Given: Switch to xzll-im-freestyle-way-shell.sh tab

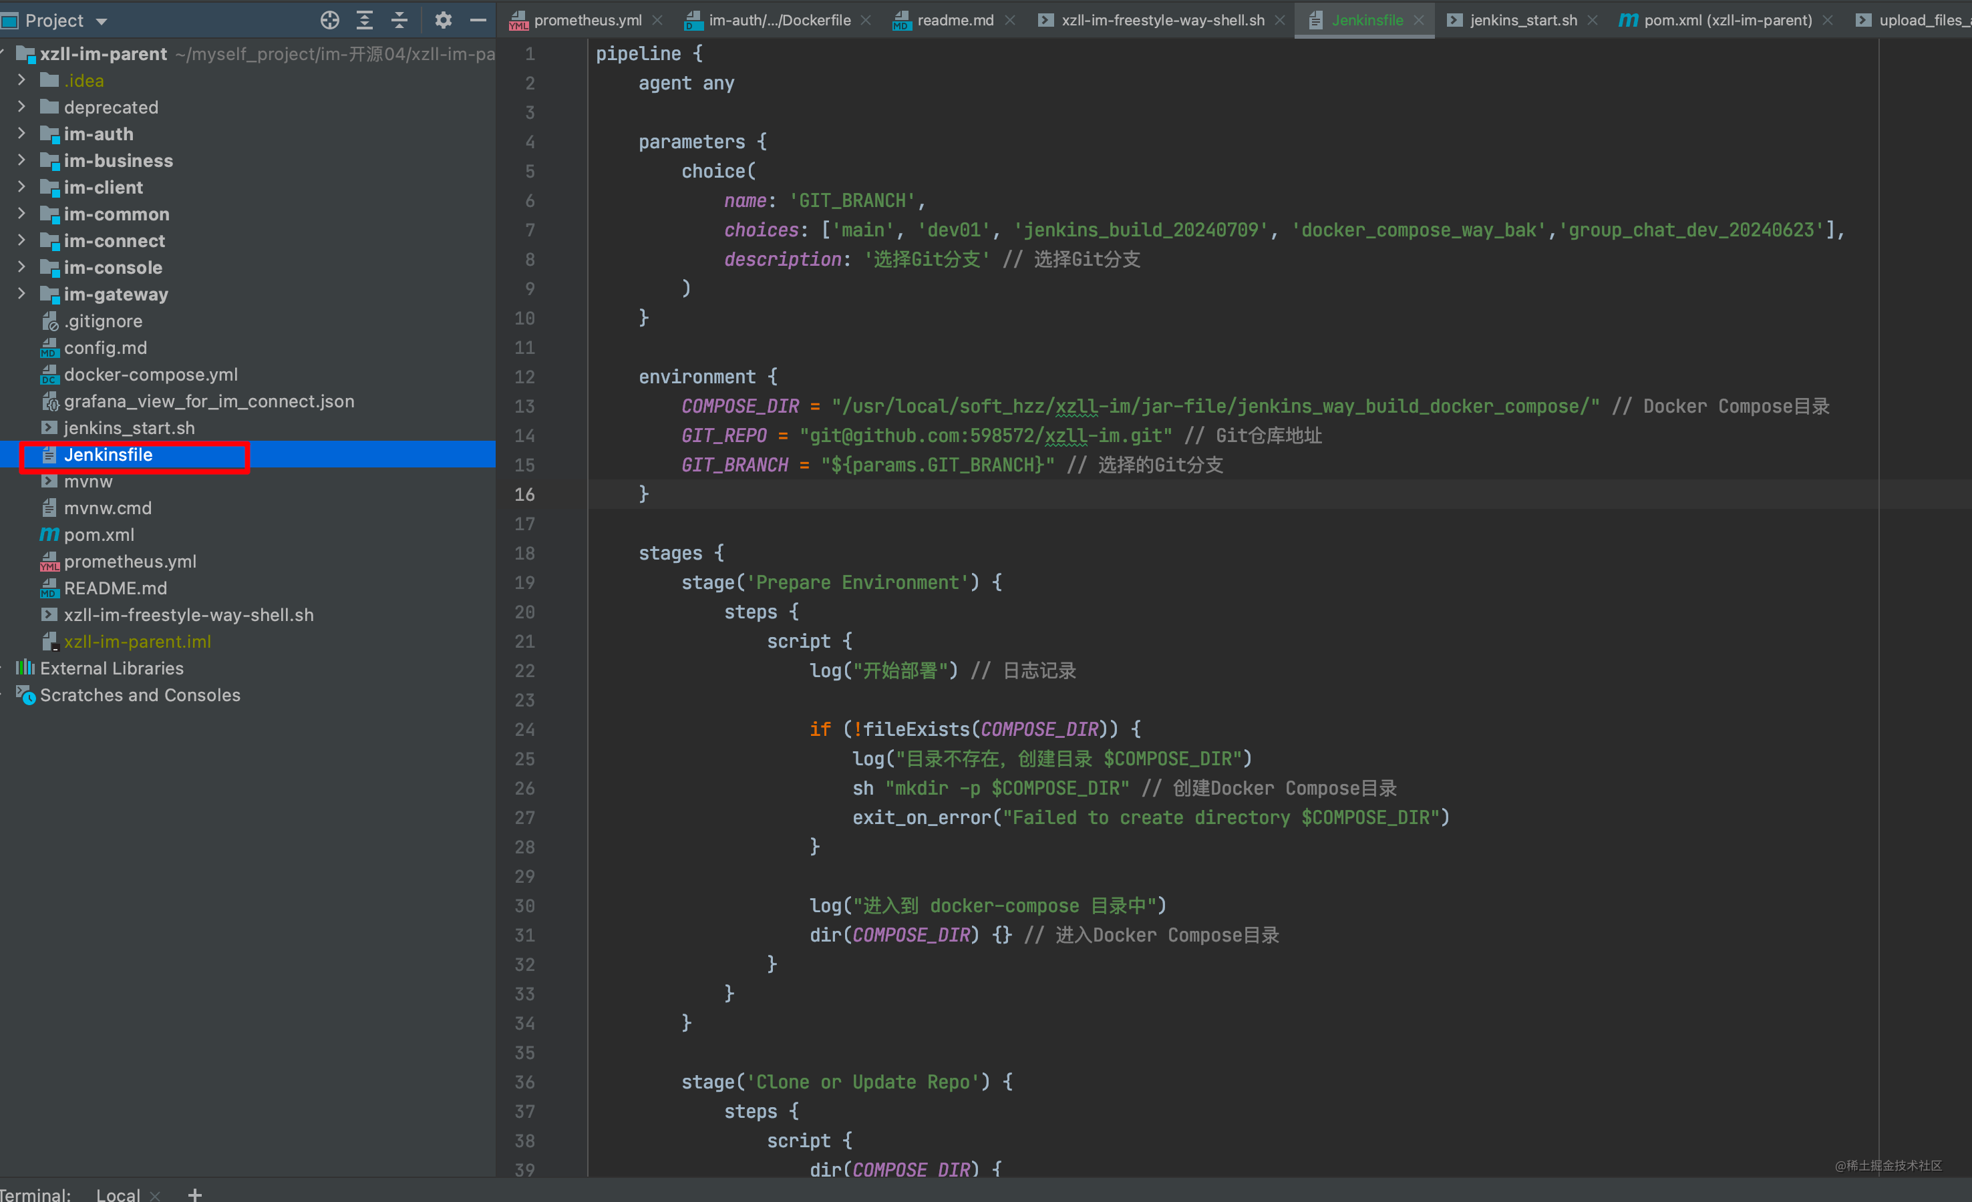Looking at the screenshot, I should pos(1163,20).
